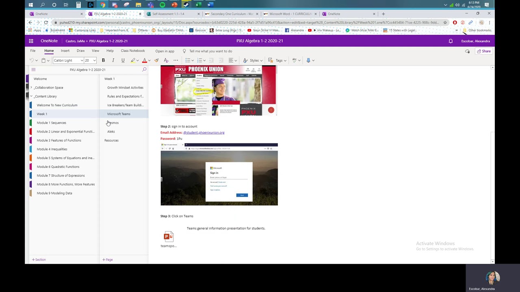Click the Dictate microphone icon
This screenshot has width=520, height=292.
pos(308,60)
